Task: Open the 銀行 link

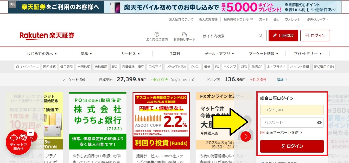Action: [x=277, y=19]
